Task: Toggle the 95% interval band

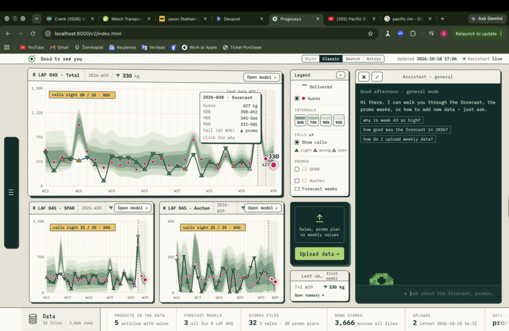Action: [x=338, y=120]
